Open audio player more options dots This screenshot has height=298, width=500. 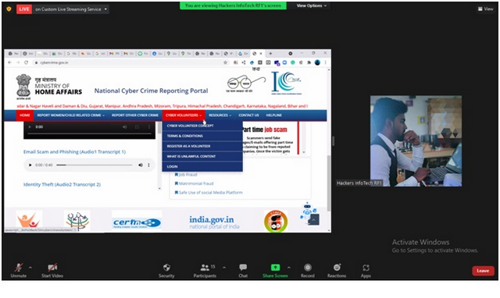click(x=148, y=165)
